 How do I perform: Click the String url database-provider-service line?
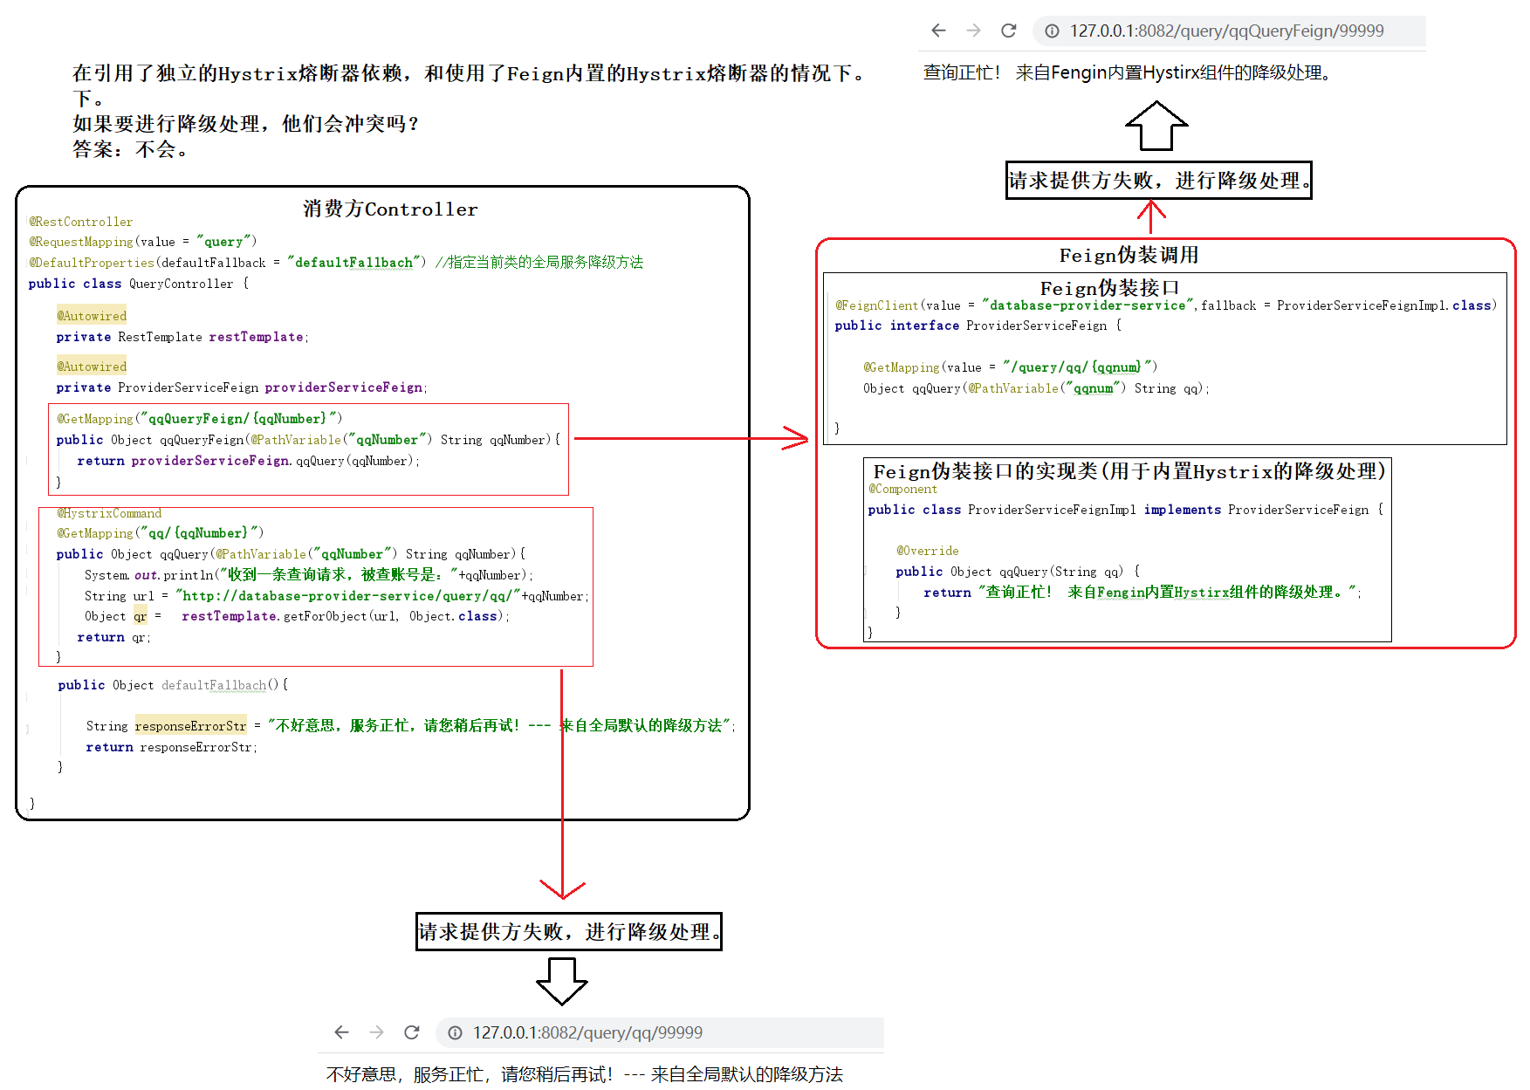tap(337, 596)
